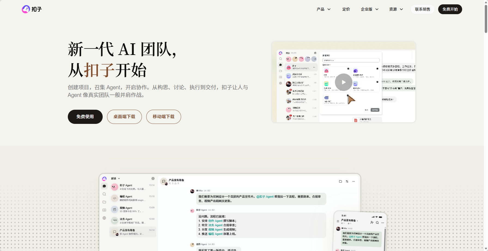The height and width of the screenshot is (251, 488).
Task: Click the 移动端下载 button
Action: tap(163, 117)
